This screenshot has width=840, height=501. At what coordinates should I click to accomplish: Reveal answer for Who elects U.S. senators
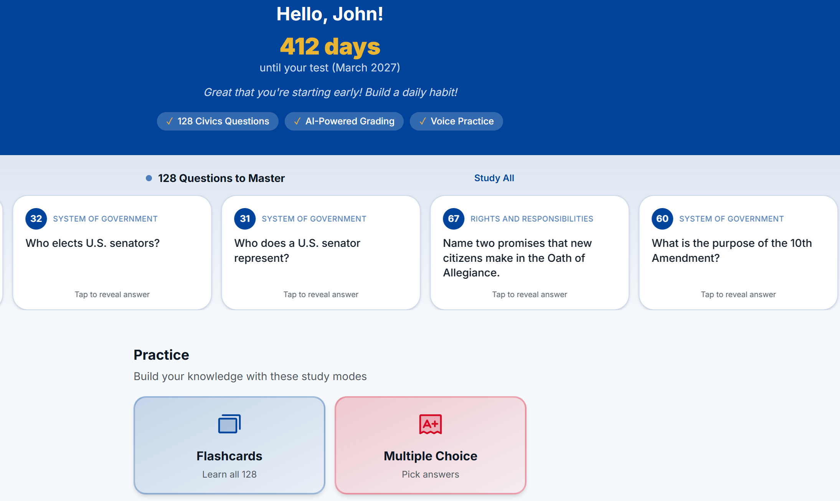112,294
